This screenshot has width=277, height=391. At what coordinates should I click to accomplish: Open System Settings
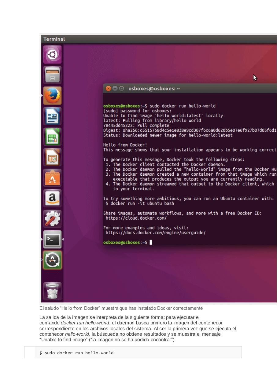click(x=52, y=218)
